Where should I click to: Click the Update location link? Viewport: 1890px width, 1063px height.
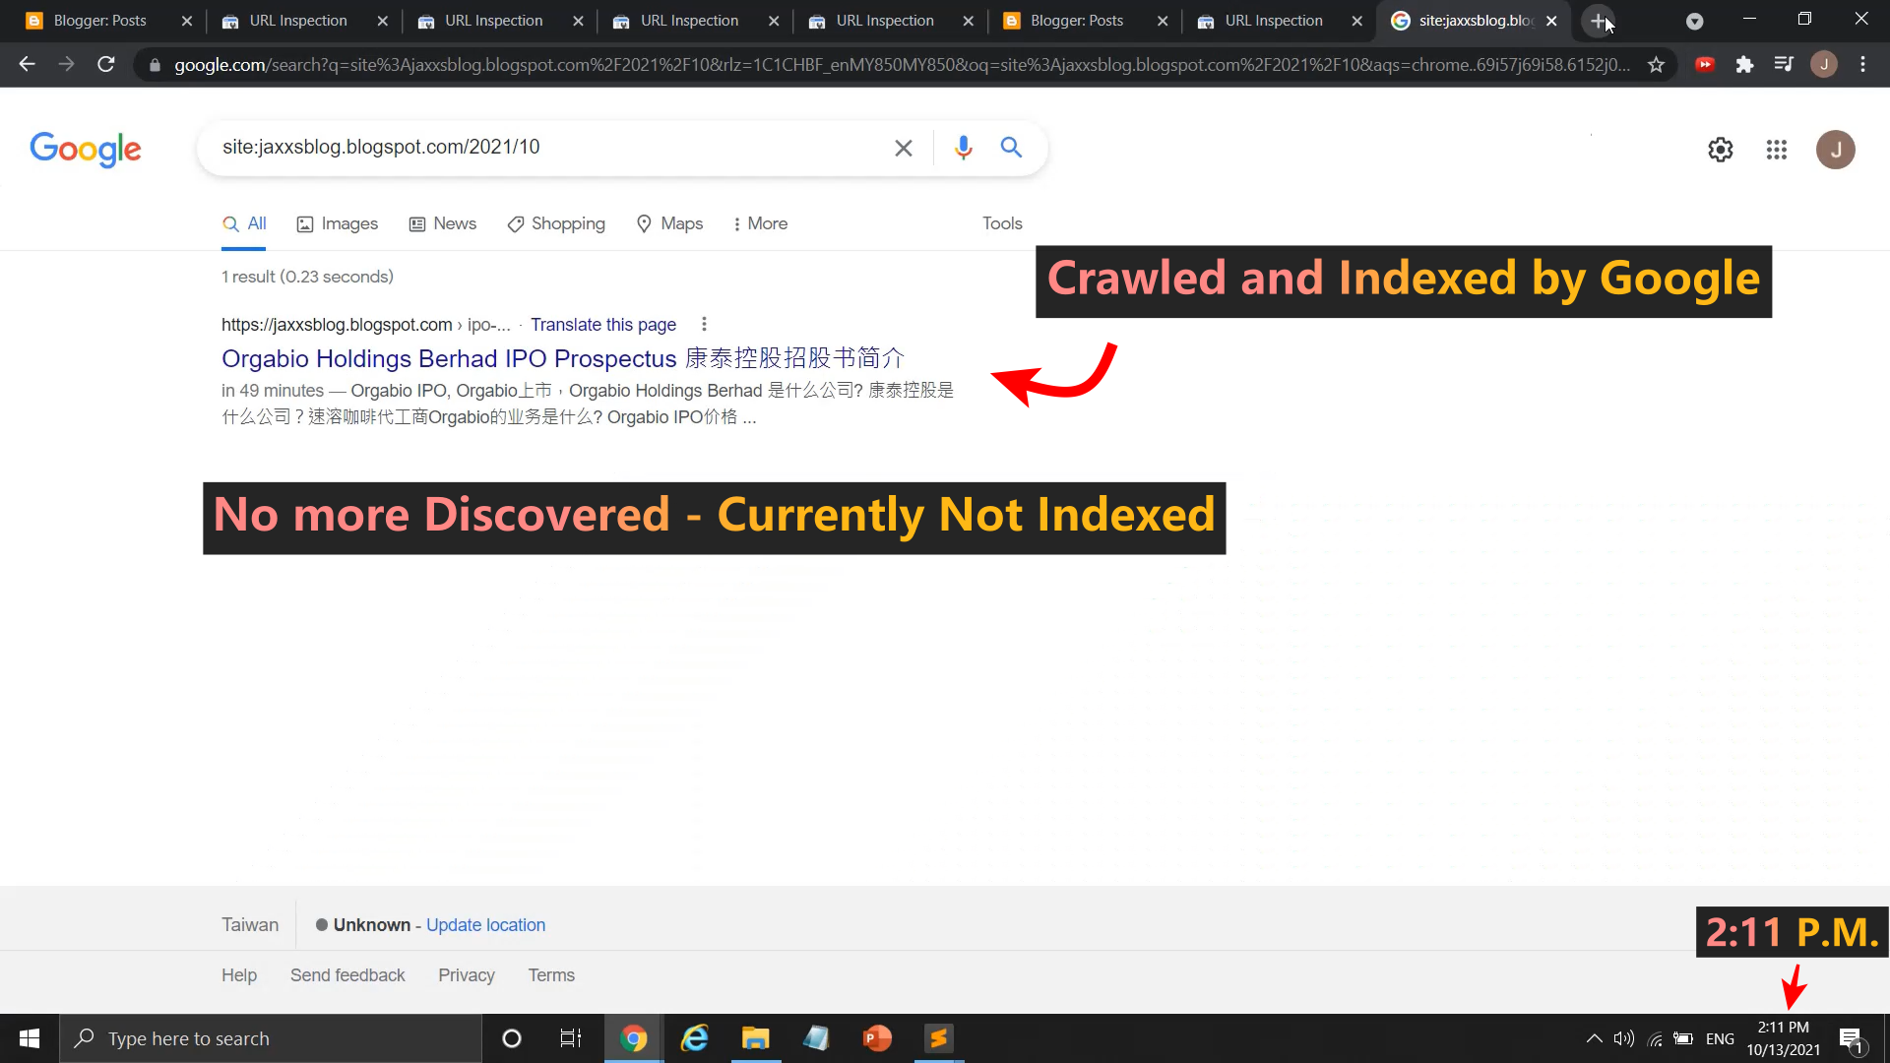(485, 924)
